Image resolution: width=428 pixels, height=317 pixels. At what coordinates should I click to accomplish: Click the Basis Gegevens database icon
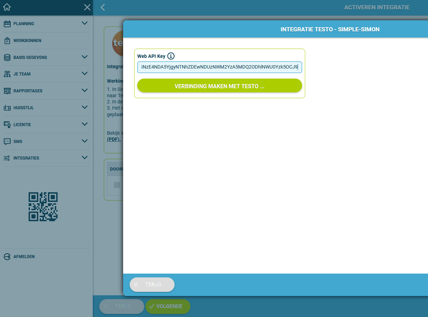click(7, 58)
